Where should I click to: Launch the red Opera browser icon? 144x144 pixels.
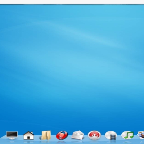(62, 135)
